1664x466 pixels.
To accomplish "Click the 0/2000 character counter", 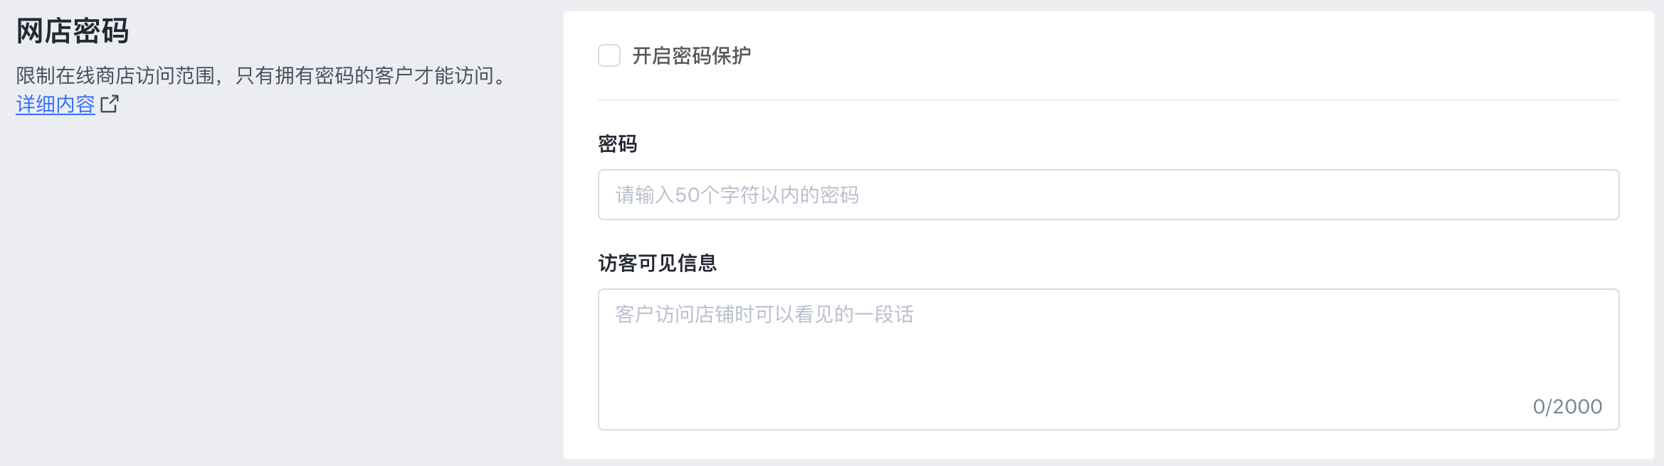I will (1567, 406).
